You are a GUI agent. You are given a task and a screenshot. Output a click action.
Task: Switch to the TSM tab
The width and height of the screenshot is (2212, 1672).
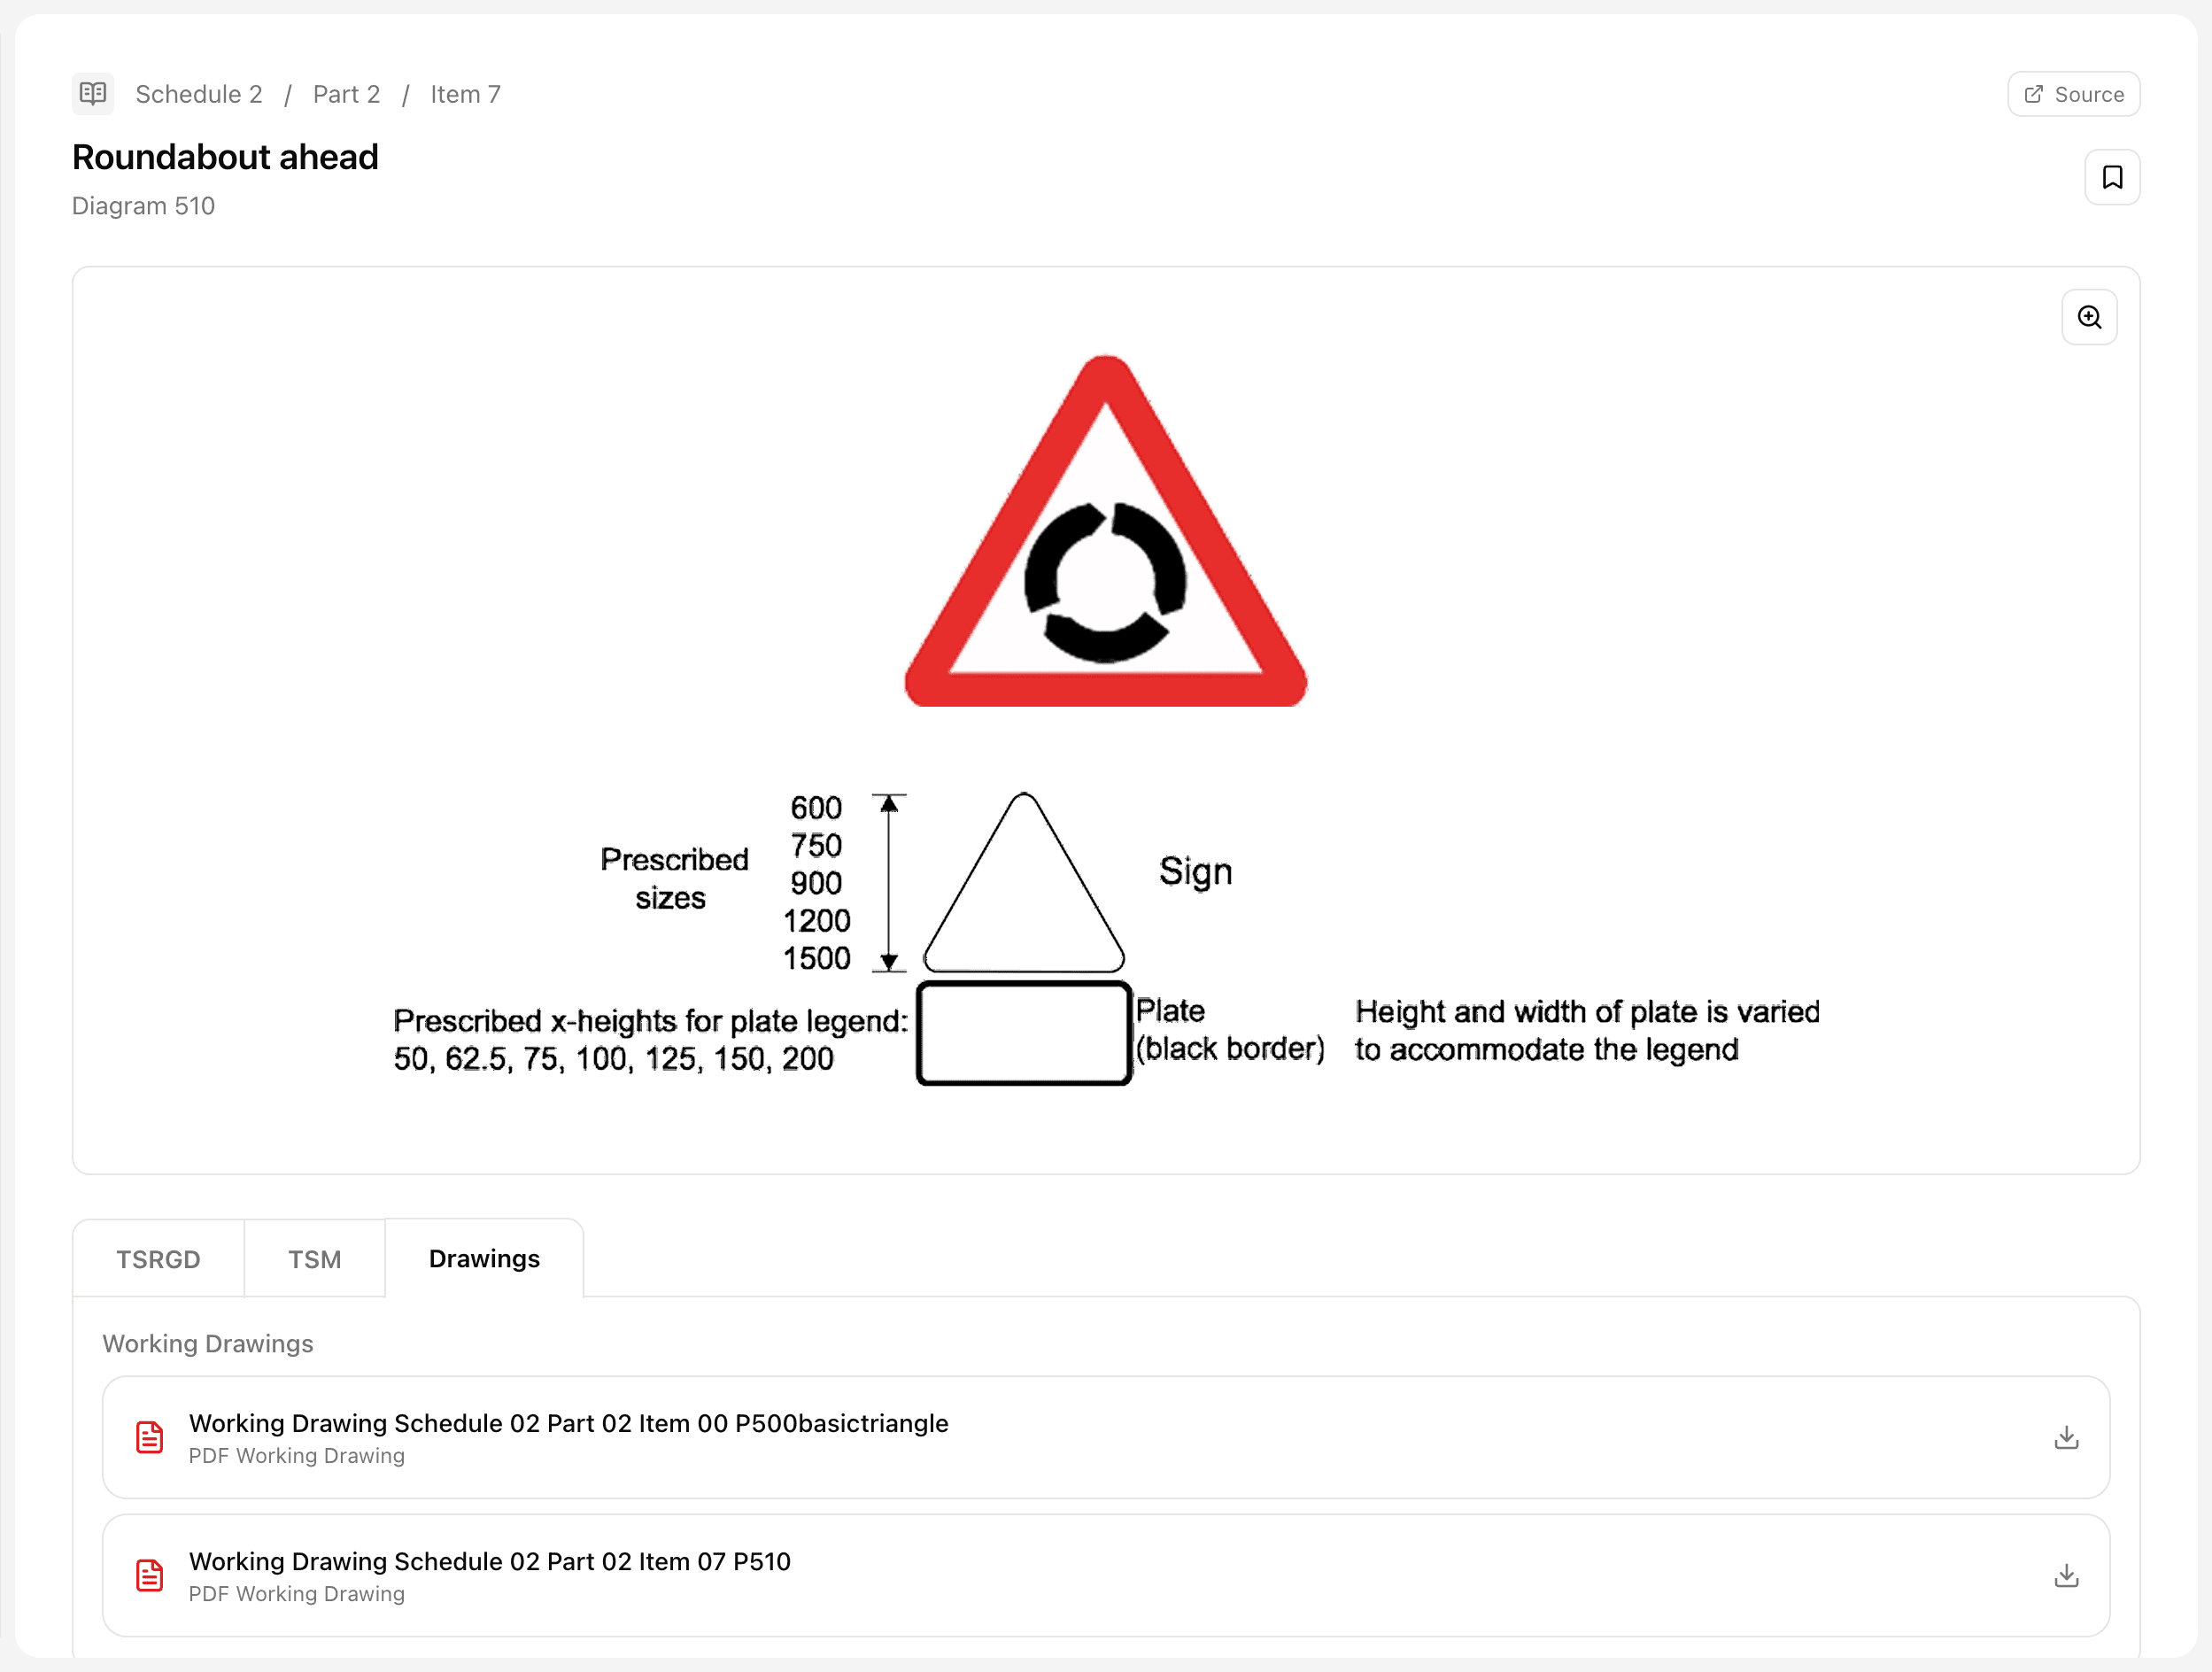point(314,1258)
